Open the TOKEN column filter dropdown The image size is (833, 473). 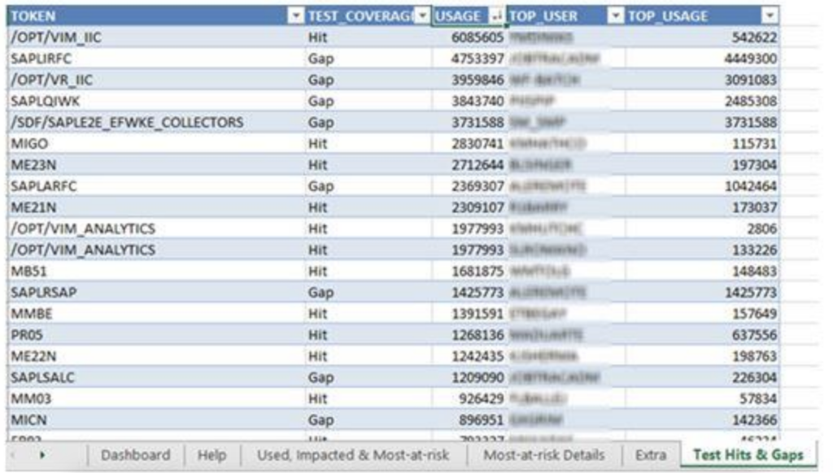295,16
